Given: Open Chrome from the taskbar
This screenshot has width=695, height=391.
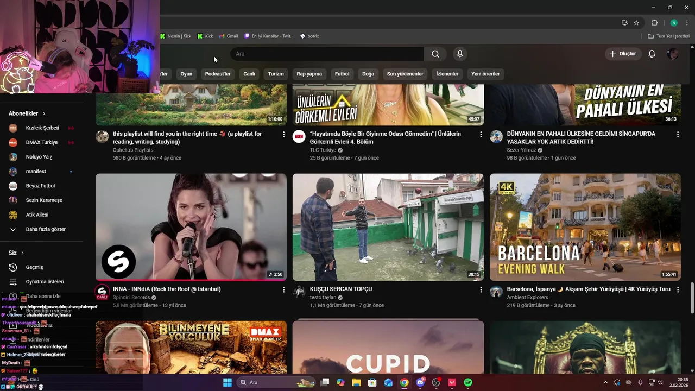Looking at the screenshot, I should click(x=404, y=382).
